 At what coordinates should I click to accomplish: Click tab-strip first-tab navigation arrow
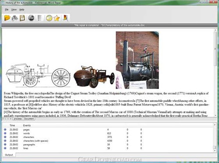click(x=3, y=119)
